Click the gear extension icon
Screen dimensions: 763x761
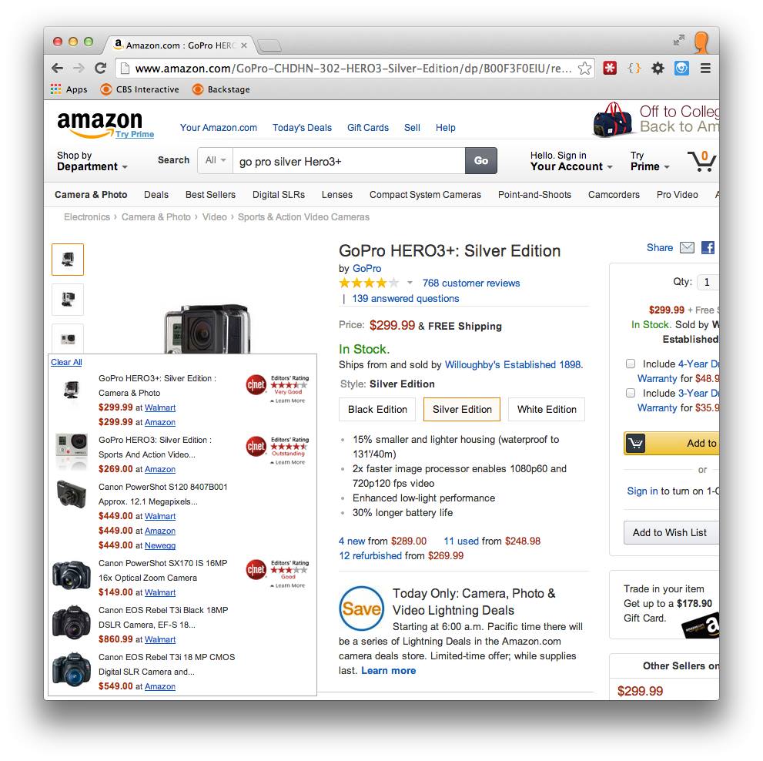658,68
